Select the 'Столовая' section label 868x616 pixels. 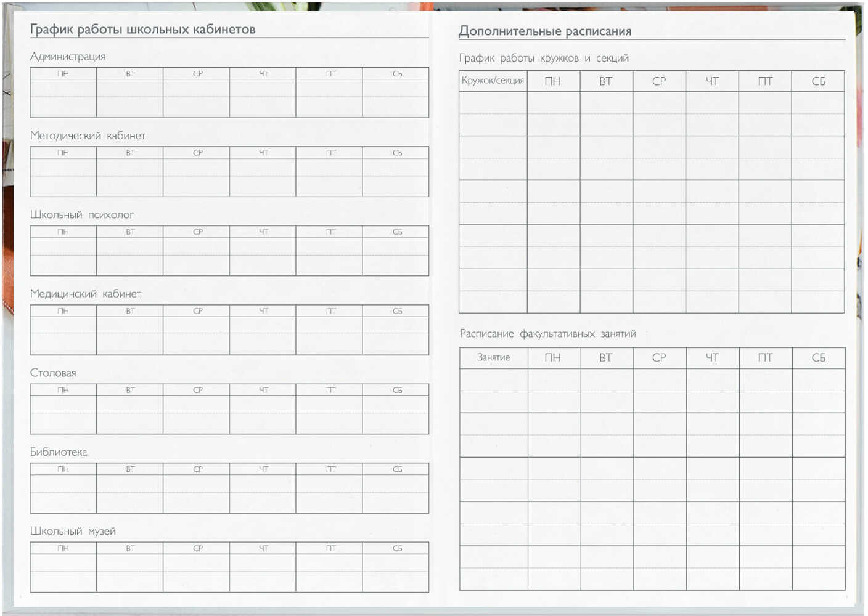(x=53, y=373)
